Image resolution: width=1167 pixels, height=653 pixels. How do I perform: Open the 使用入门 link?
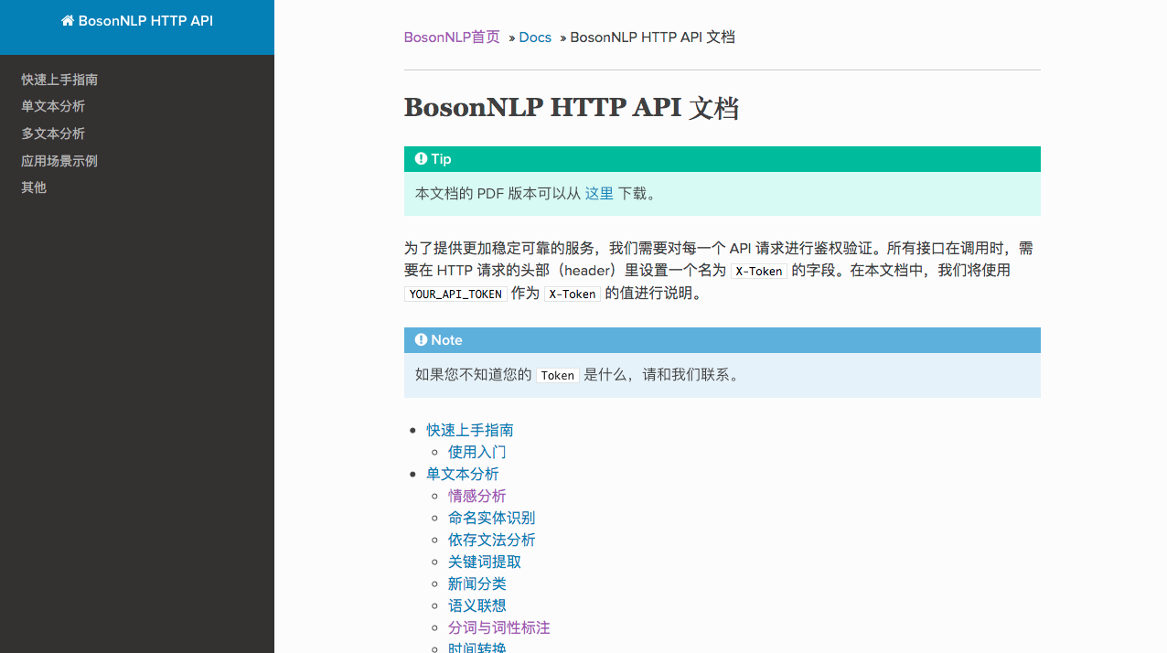coord(477,452)
